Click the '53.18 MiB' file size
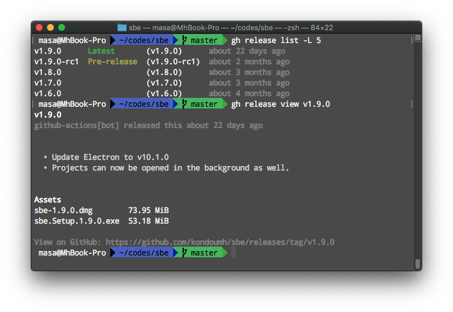The height and width of the screenshot is (312, 453). [x=148, y=221]
